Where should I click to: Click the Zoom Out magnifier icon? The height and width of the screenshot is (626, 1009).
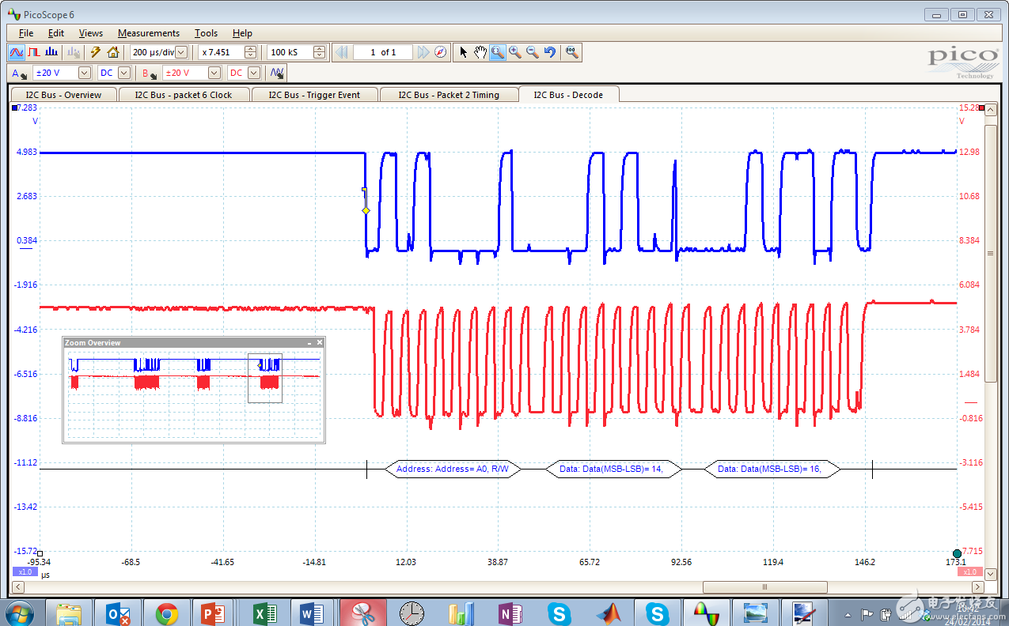pos(533,52)
